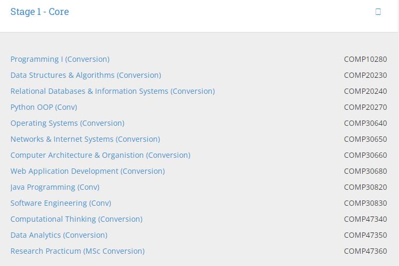
Task: Collapse the Stage 1 - Core section icon
Action: click(378, 12)
